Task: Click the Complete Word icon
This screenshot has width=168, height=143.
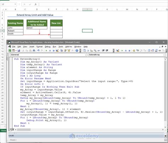Action: coord(99,51)
